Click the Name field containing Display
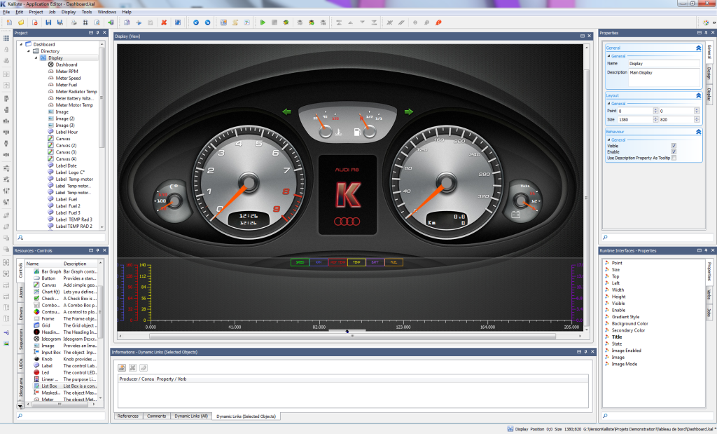This screenshot has width=717, height=434. point(664,64)
